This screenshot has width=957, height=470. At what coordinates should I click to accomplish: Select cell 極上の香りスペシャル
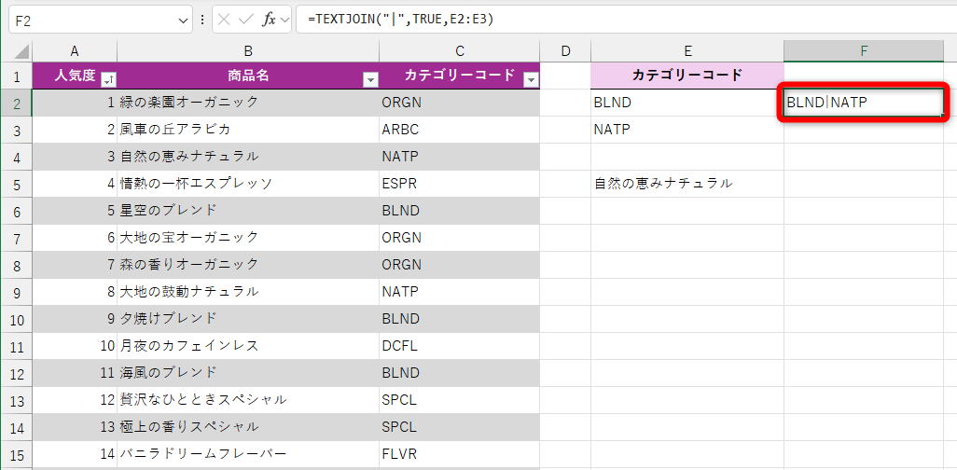pos(248,426)
